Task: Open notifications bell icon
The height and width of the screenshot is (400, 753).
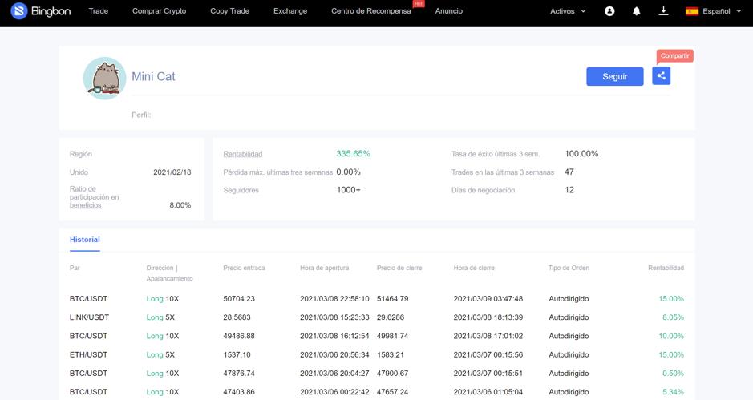Action: [637, 11]
